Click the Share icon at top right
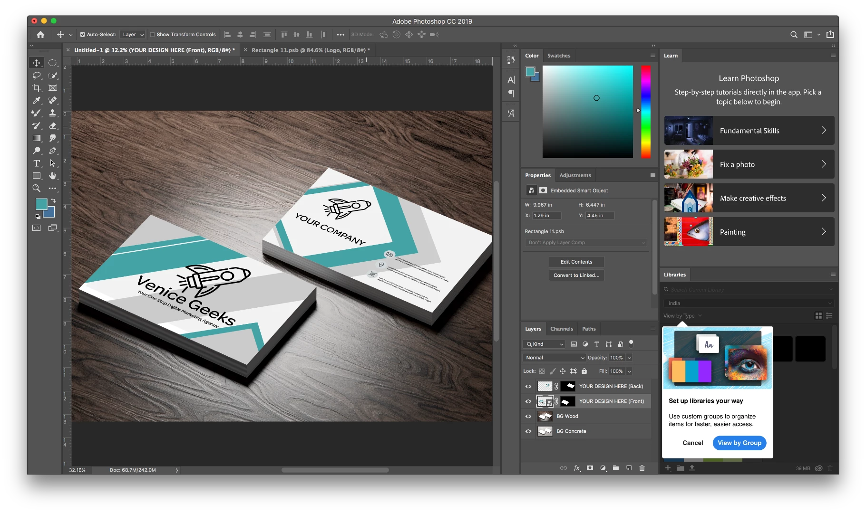This screenshot has width=866, height=513. point(830,34)
